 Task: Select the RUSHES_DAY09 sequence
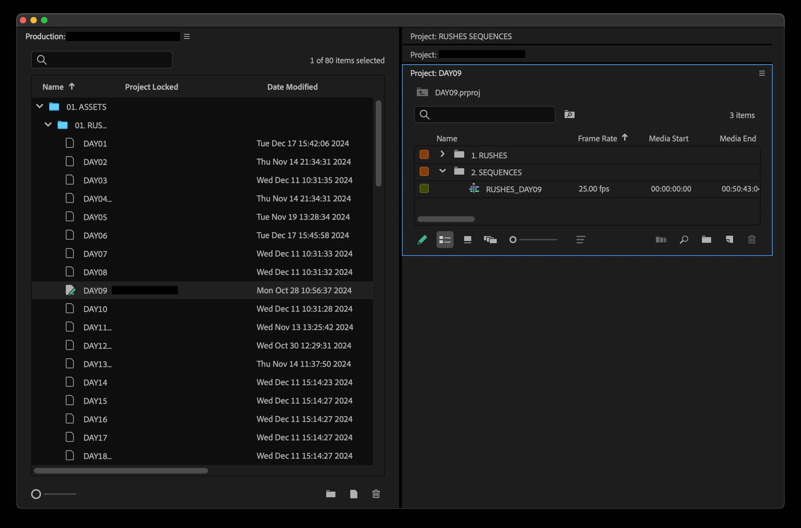(x=513, y=189)
